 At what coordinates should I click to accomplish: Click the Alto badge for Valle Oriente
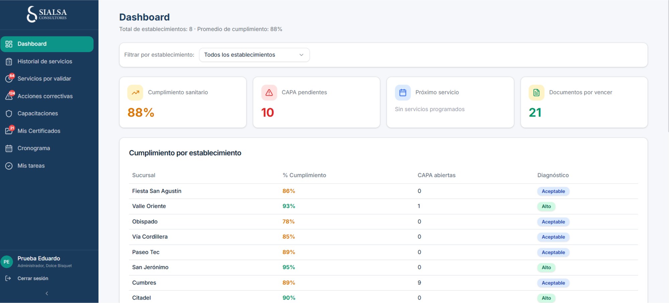tap(546, 206)
